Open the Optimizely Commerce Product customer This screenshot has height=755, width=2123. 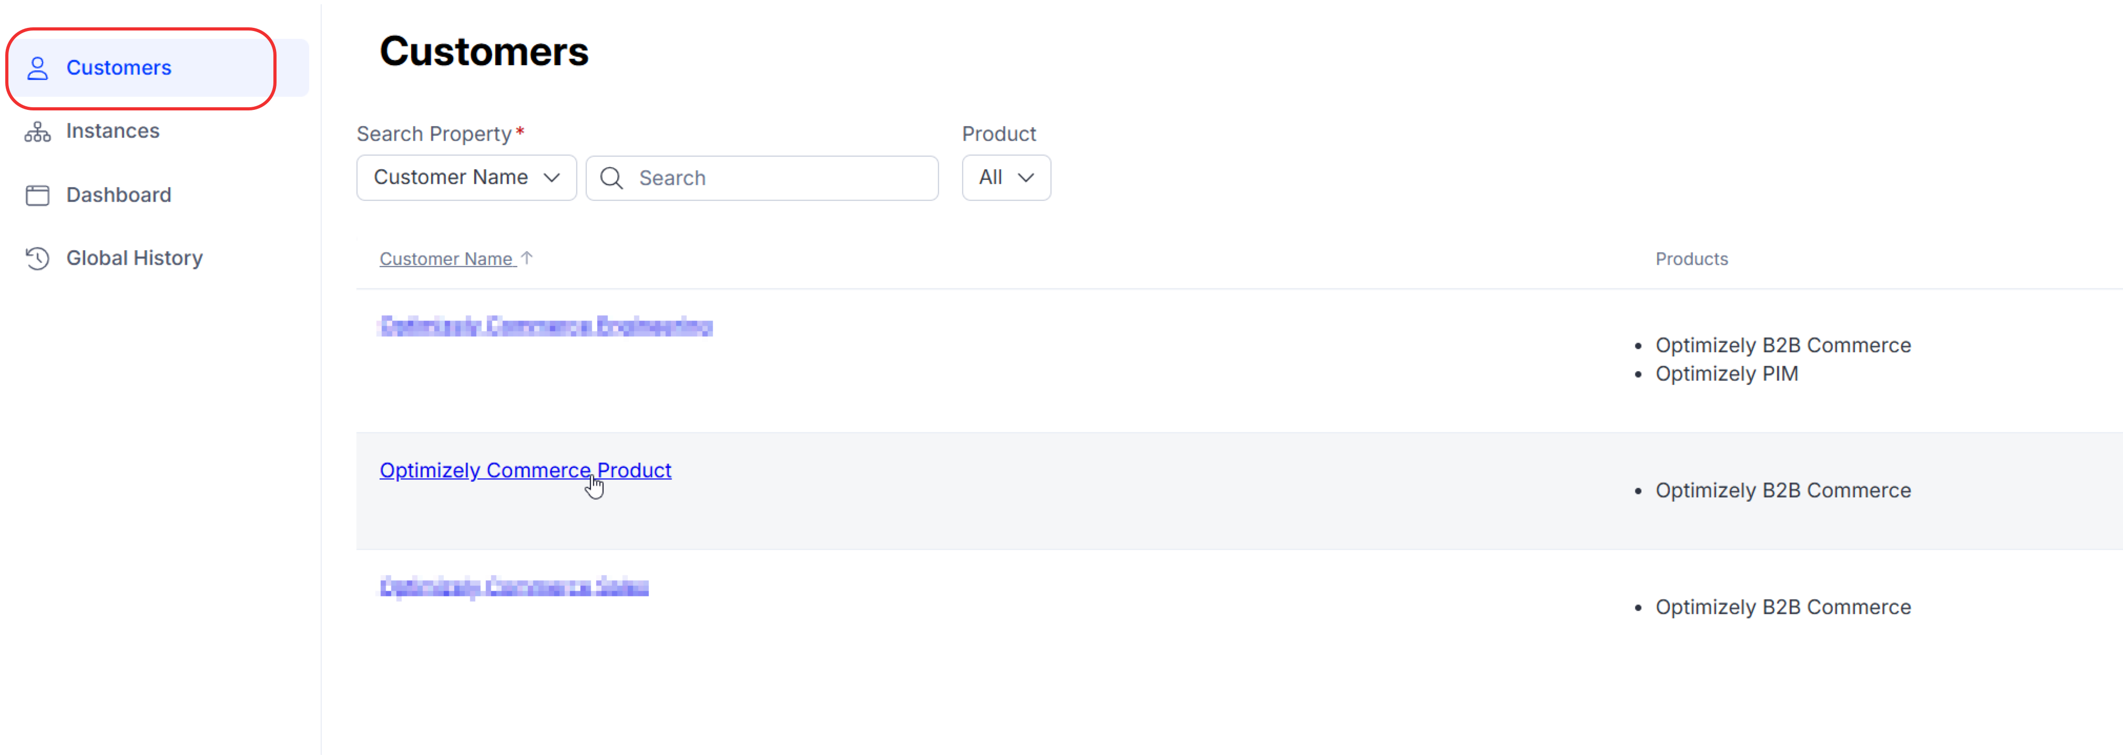pos(525,470)
